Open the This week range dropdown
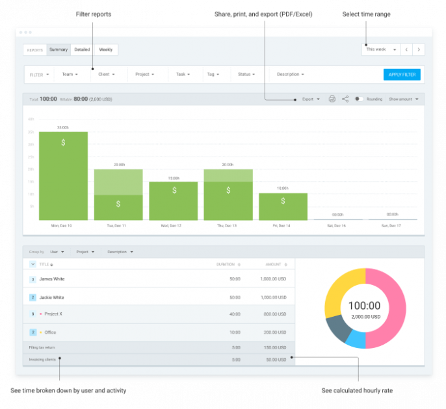This screenshot has height=409, width=446. [x=381, y=49]
